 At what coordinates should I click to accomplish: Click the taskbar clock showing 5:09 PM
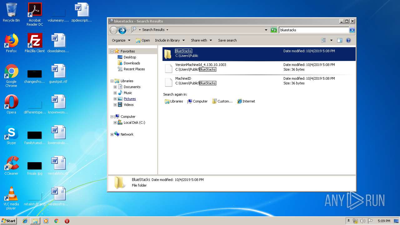(x=384, y=221)
